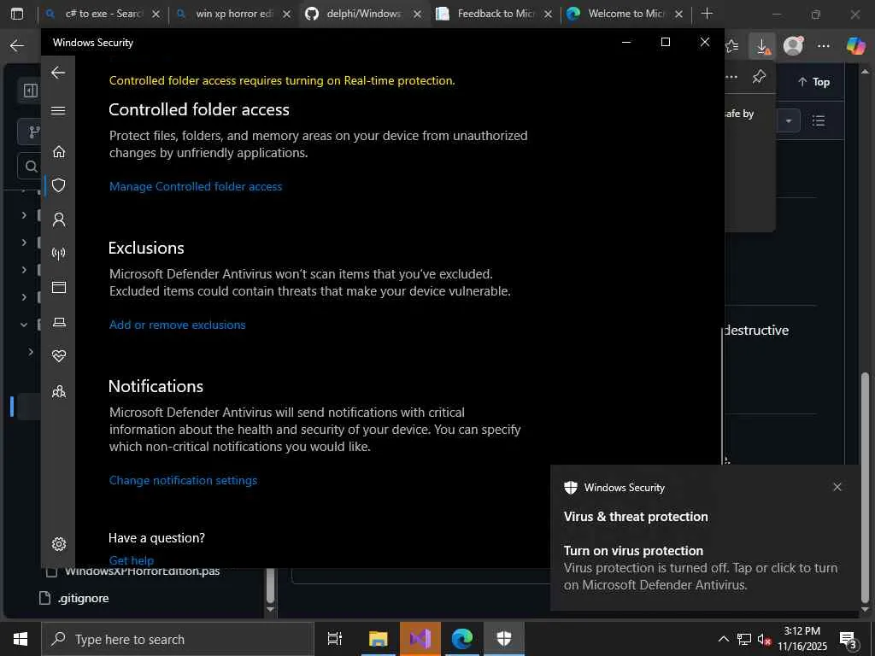The width and height of the screenshot is (875, 656).
Task: Open GitHub branch selector button
Action: (x=32, y=132)
